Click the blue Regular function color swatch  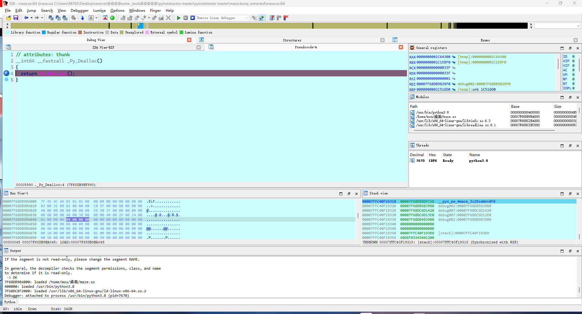44,33
